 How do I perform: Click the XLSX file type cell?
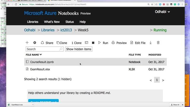point(132,69)
